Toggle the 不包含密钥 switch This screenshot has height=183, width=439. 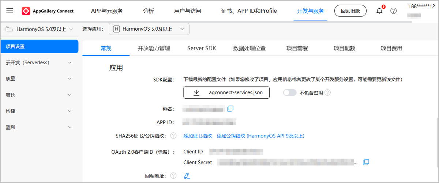point(290,93)
